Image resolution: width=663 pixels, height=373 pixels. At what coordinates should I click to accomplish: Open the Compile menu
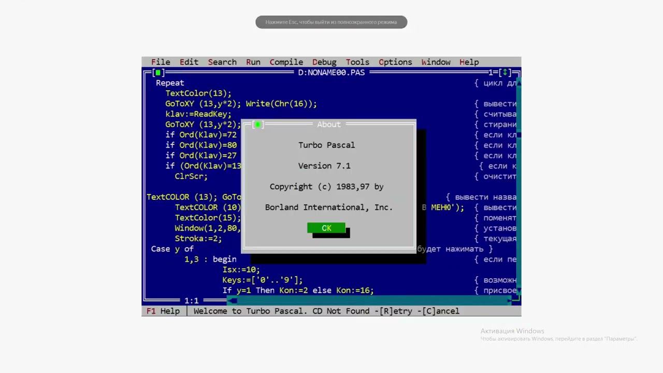[x=286, y=62]
